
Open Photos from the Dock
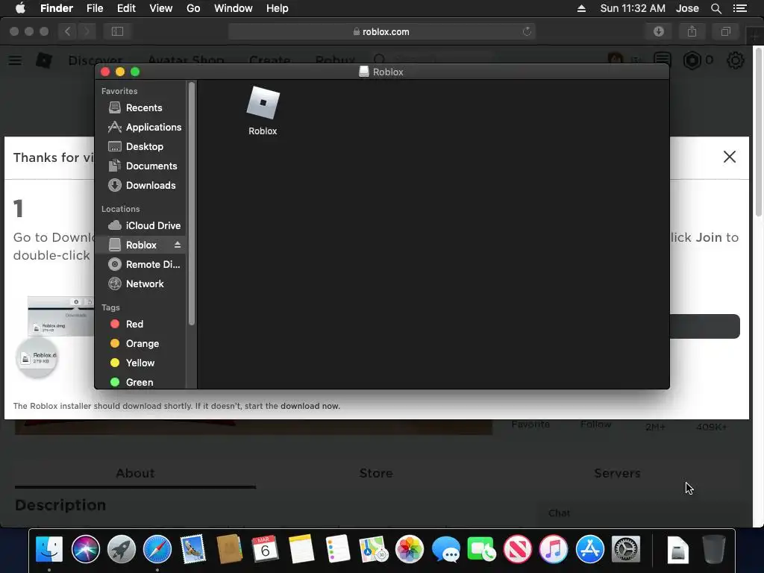click(x=410, y=549)
